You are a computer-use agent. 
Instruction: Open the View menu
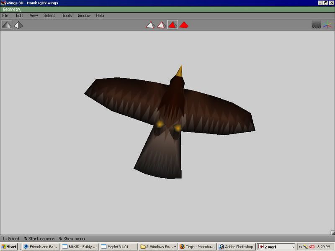tap(34, 15)
